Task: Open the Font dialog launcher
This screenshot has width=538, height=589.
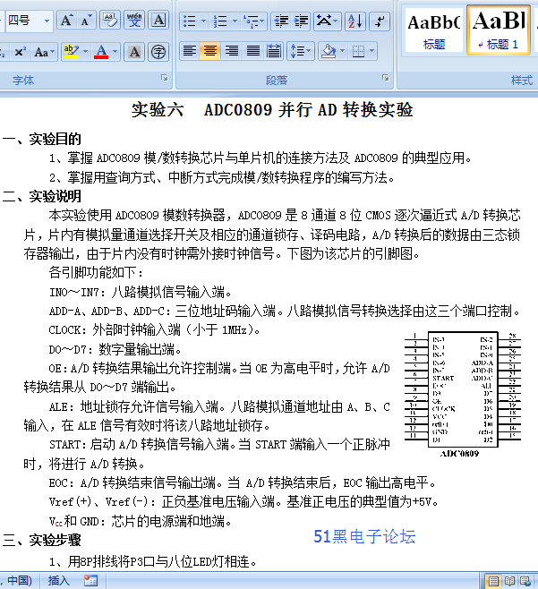Action: (164, 78)
